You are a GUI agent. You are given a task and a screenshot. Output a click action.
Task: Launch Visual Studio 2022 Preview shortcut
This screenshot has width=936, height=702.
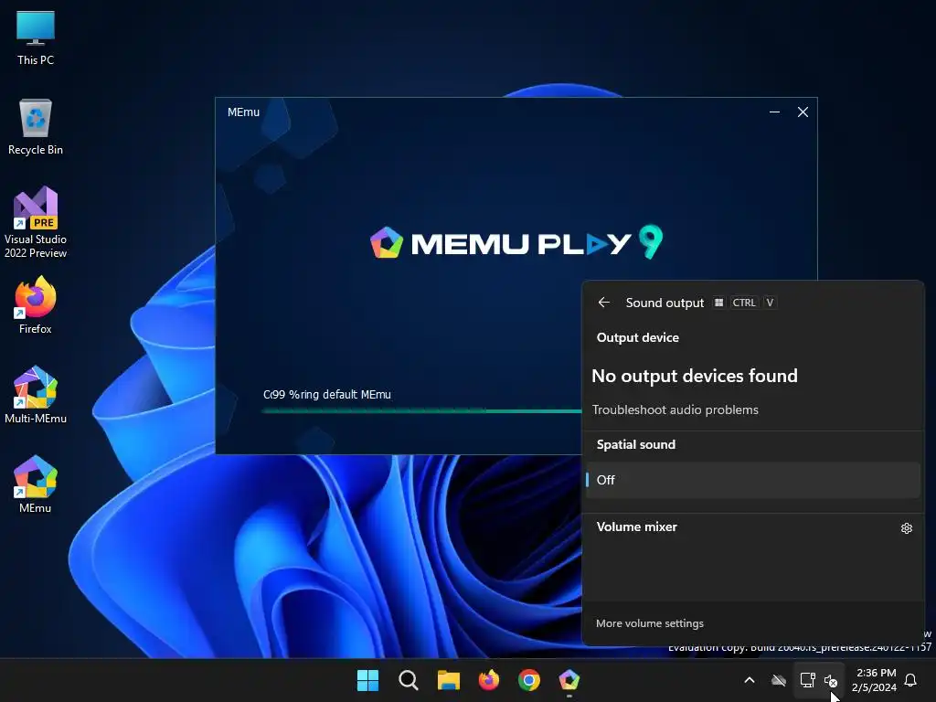[36, 223]
